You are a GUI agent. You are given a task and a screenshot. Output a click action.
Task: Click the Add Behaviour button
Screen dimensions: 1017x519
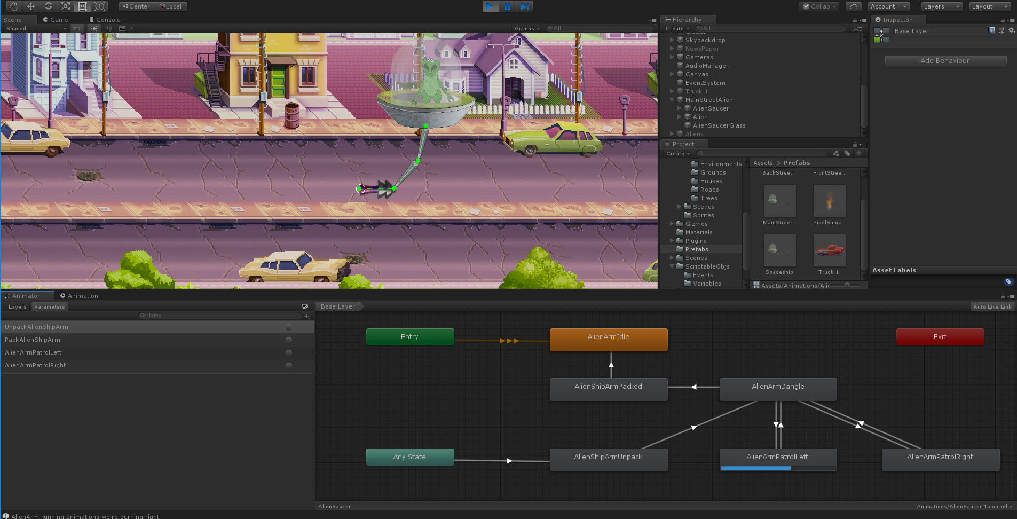(945, 61)
